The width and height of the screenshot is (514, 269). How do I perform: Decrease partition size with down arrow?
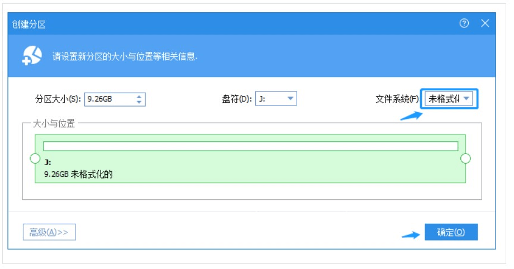[139, 102]
